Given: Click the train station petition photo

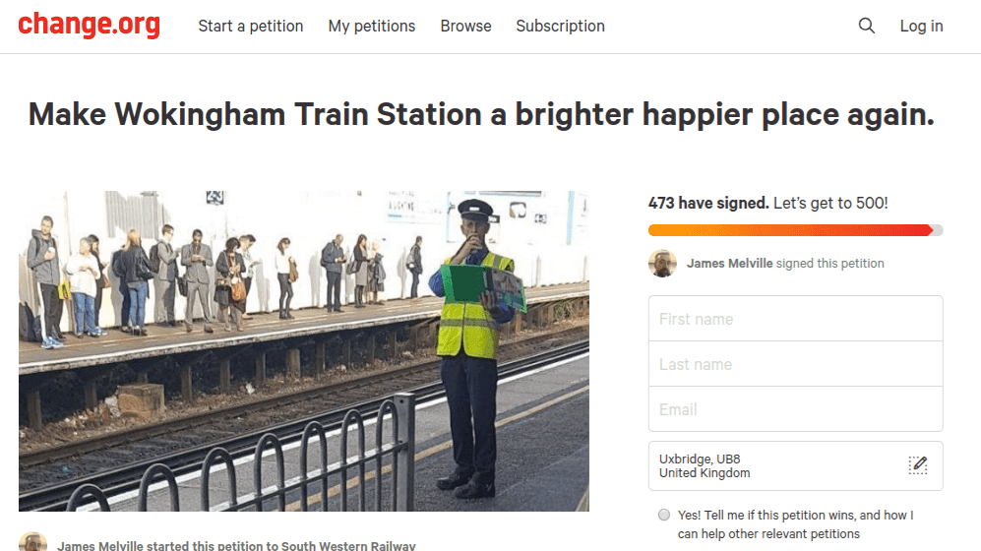Looking at the screenshot, I should pyautogui.click(x=303, y=350).
